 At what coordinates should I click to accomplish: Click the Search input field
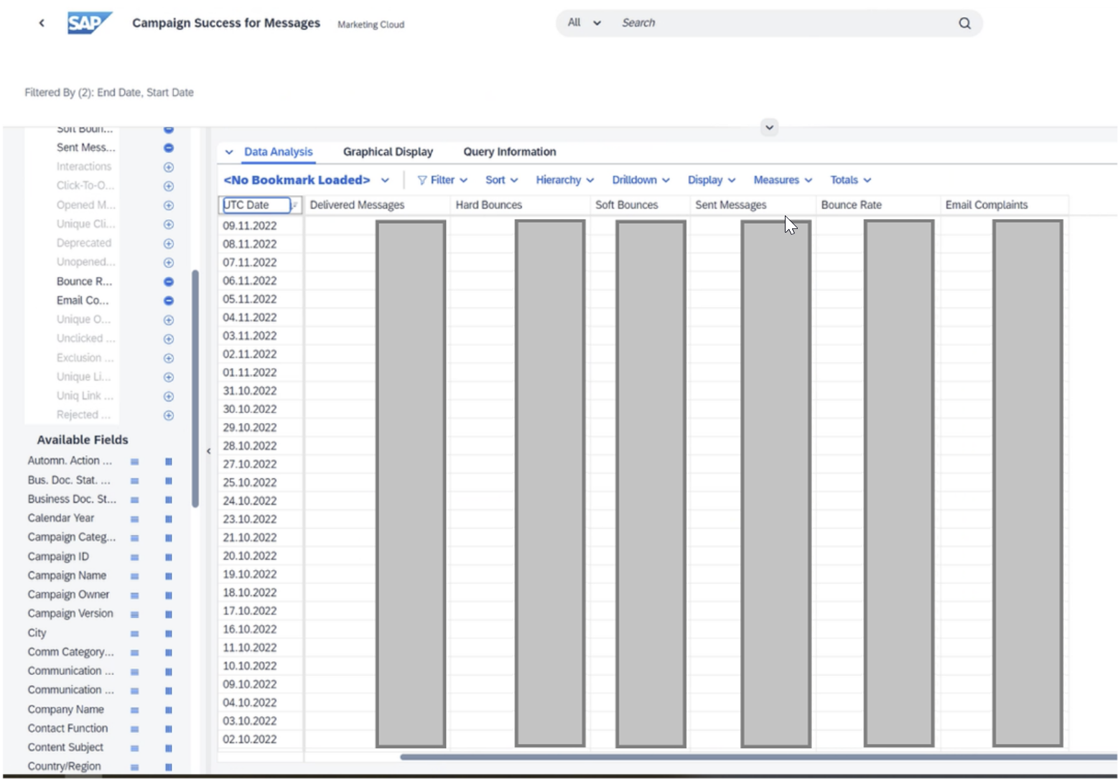click(x=783, y=23)
